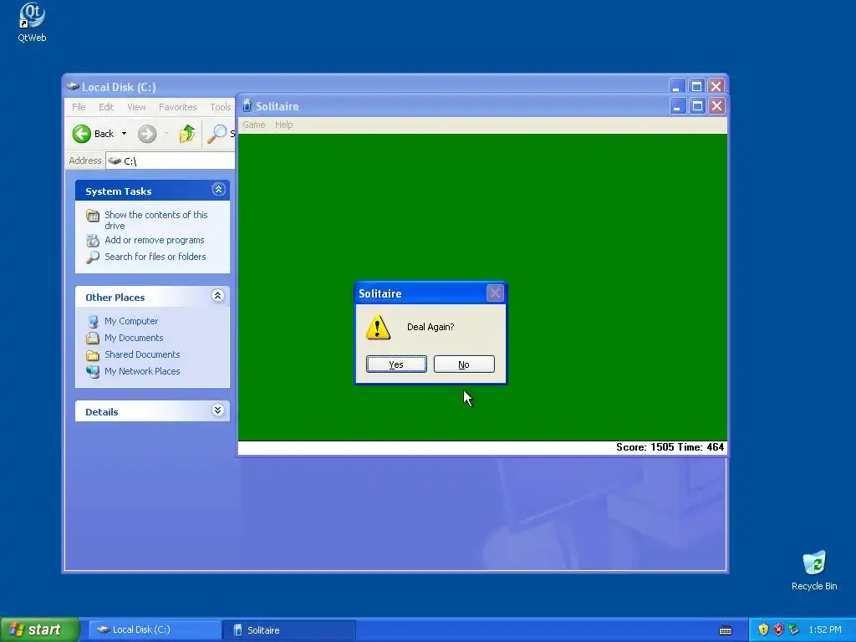Image resolution: width=856 pixels, height=642 pixels.
Task: Minimize the Local Disk (C:) window
Action: (676, 86)
